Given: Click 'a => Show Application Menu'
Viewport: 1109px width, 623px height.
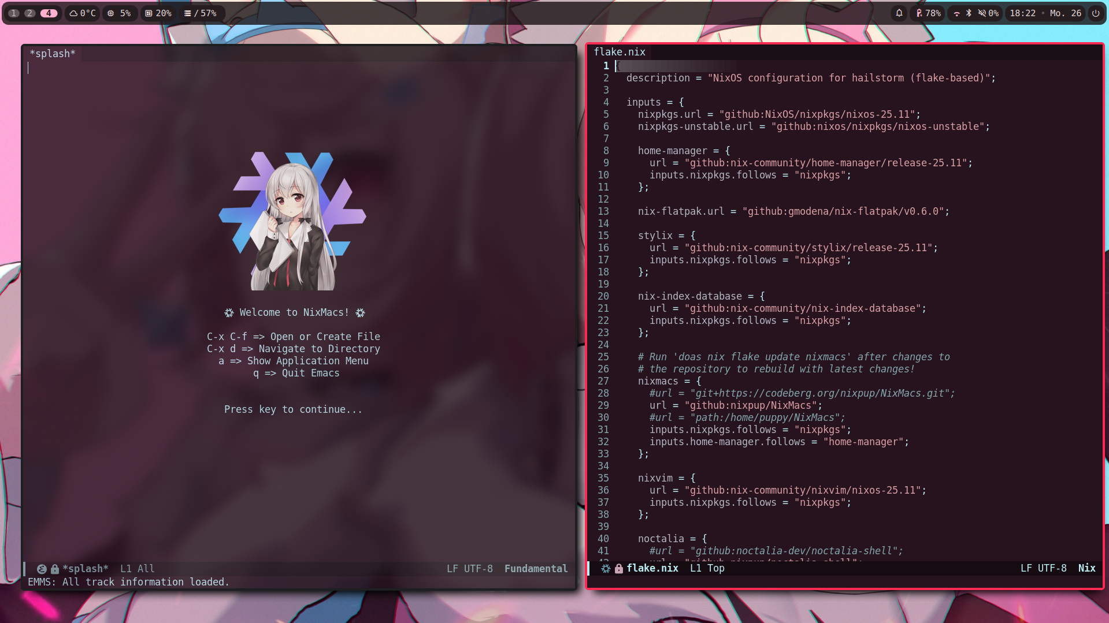Looking at the screenshot, I should coord(294,360).
